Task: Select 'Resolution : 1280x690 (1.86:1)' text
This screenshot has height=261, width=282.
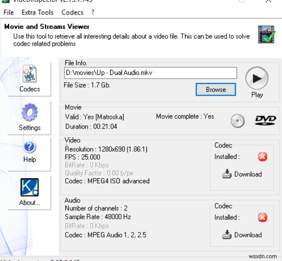Action: tap(106, 149)
